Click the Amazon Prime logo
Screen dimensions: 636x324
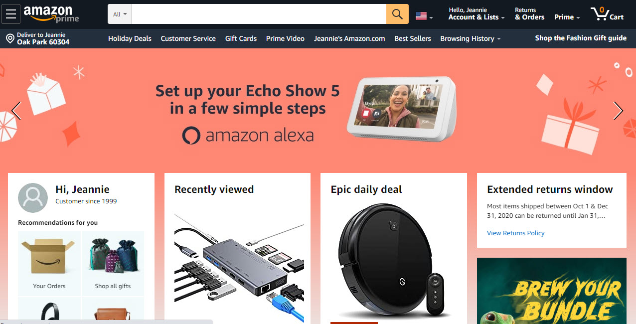click(x=51, y=14)
